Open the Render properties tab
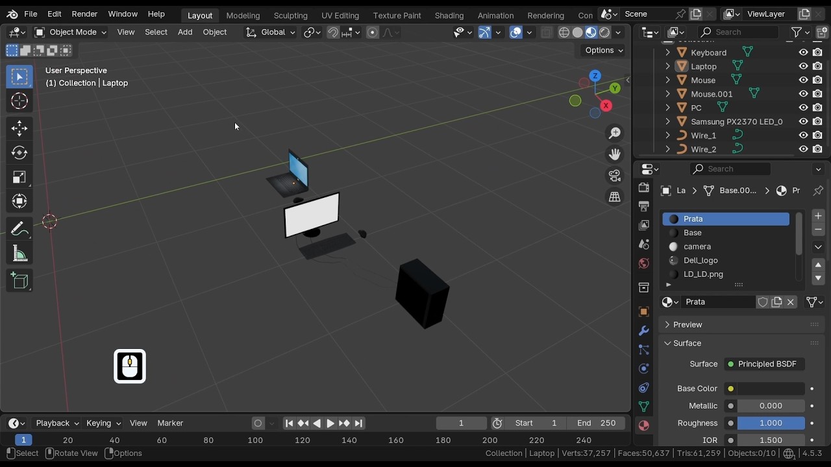 pyautogui.click(x=643, y=187)
